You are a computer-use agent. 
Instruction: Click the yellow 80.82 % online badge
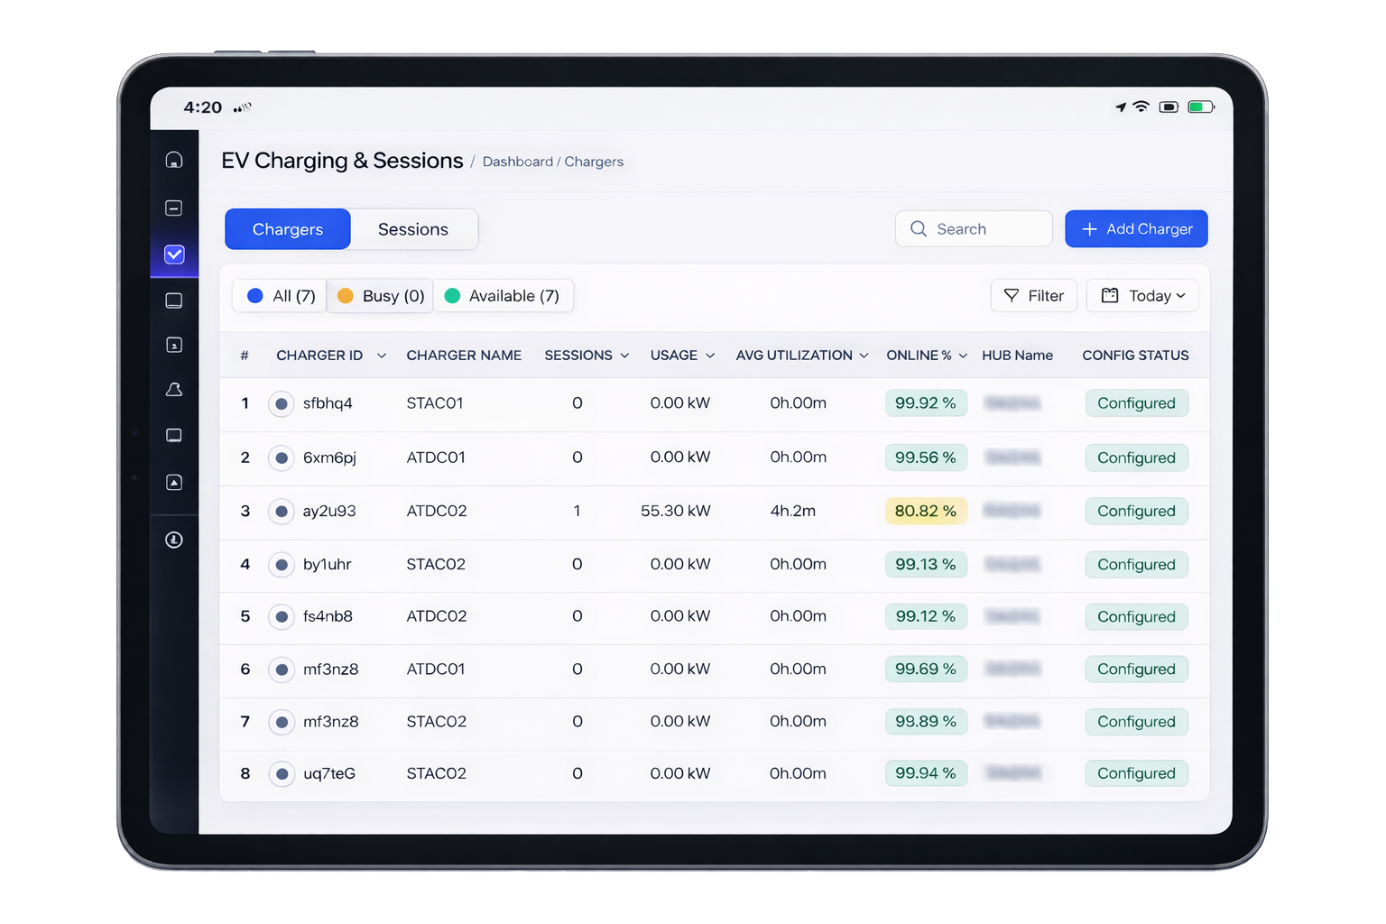(x=925, y=511)
